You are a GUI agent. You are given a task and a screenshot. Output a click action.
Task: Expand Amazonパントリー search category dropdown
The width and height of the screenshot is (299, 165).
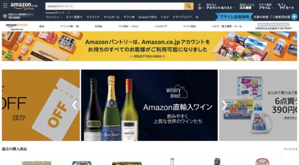click(60, 6)
